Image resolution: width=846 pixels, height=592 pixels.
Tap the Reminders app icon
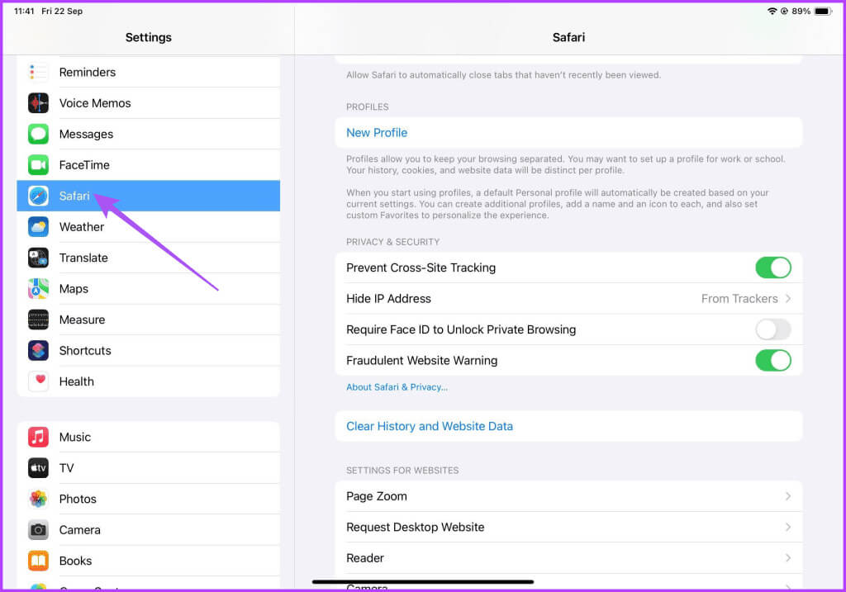(38, 73)
